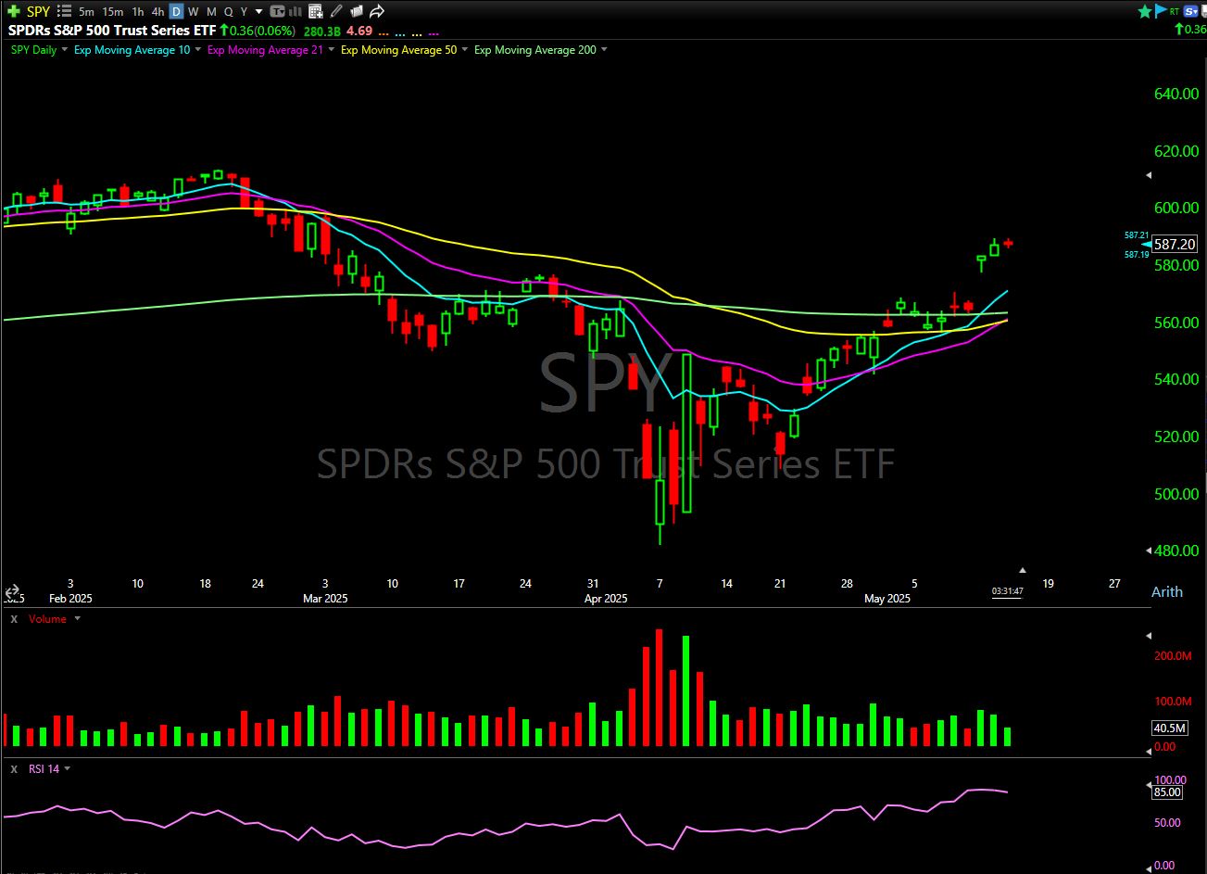Click the 40.5M volume value label
This screenshot has width=1207, height=874.
click(1168, 728)
